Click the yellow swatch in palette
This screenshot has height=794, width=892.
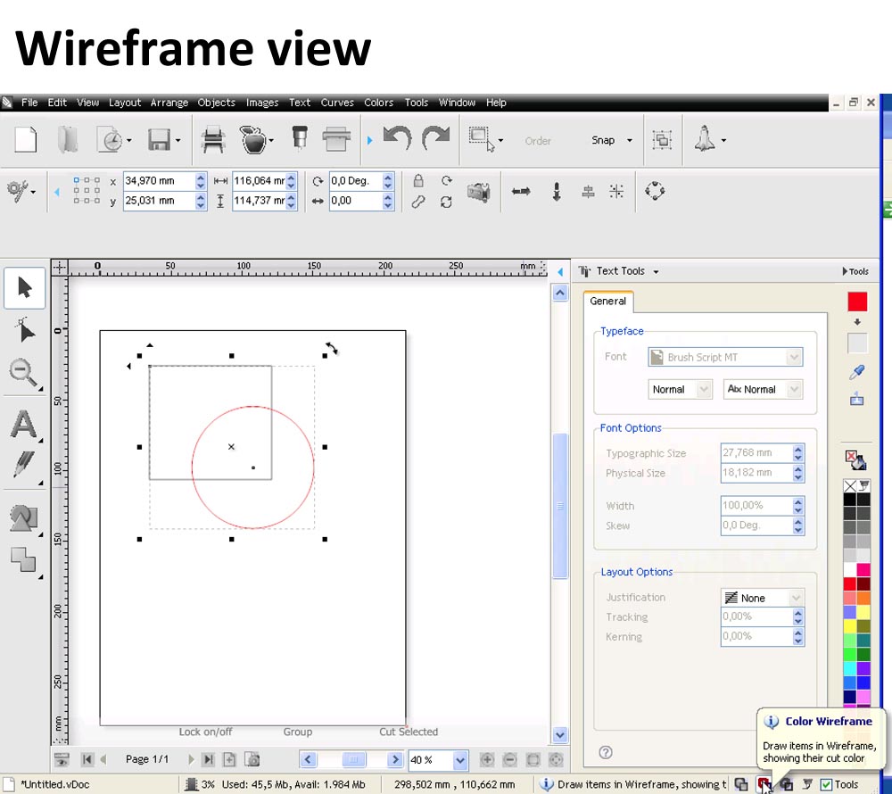pyautogui.click(x=850, y=625)
